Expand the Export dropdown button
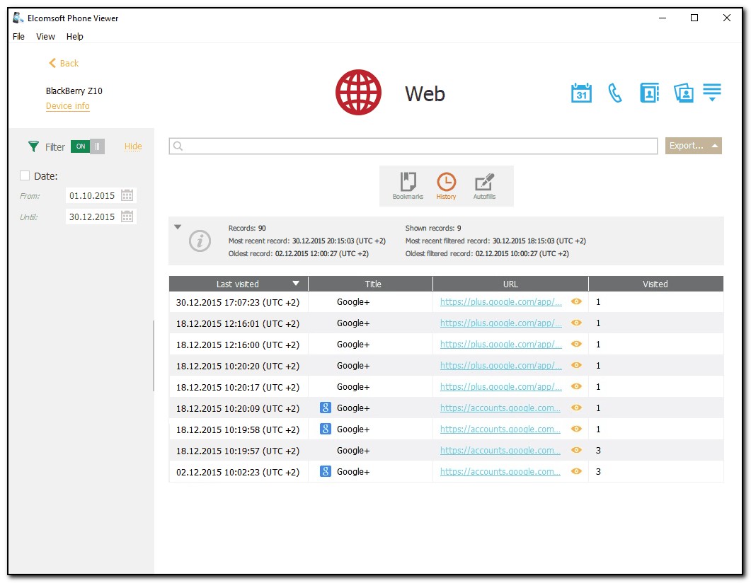 (x=693, y=146)
